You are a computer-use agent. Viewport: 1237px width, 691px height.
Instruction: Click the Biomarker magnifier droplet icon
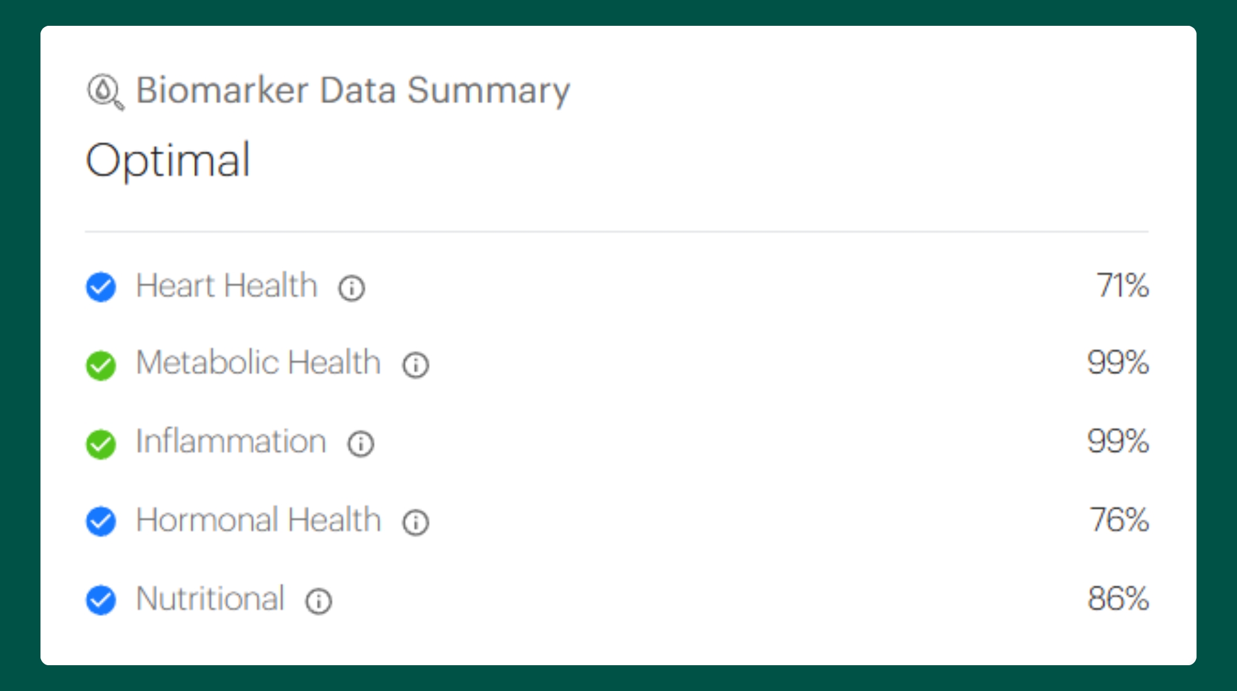click(105, 92)
